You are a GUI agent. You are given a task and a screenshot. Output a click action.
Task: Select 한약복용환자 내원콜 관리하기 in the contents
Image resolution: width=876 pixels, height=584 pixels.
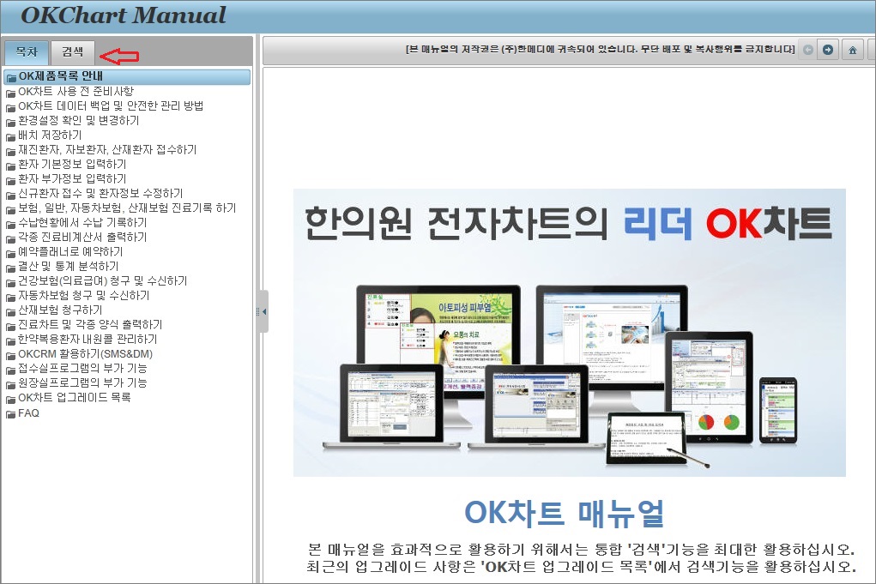(88, 339)
